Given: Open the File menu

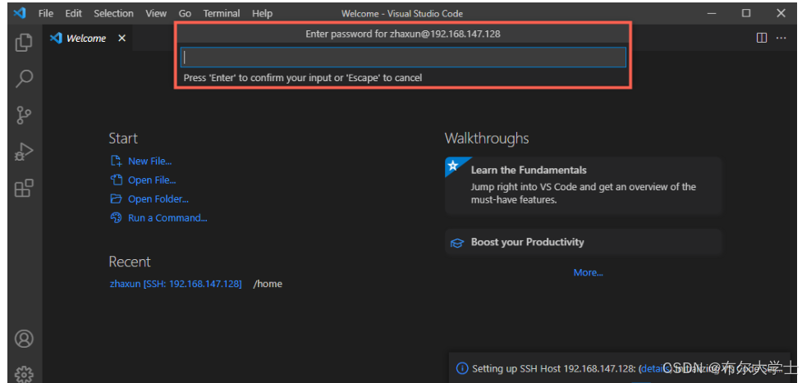Looking at the screenshot, I should 45,13.
